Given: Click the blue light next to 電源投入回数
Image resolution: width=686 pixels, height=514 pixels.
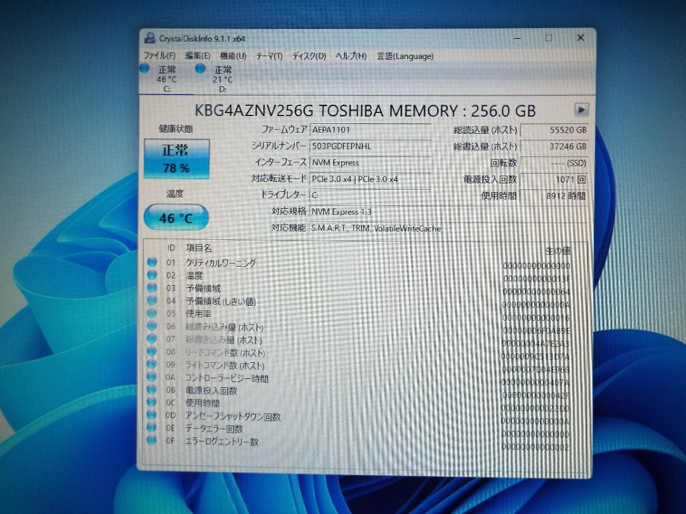Looking at the screenshot, I should tap(151, 390).
